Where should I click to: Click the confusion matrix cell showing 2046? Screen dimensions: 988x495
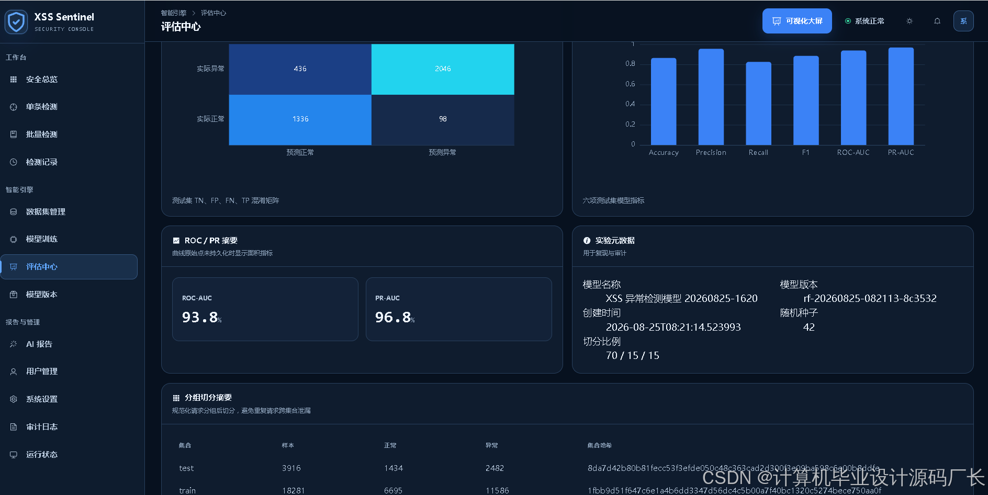443,69
